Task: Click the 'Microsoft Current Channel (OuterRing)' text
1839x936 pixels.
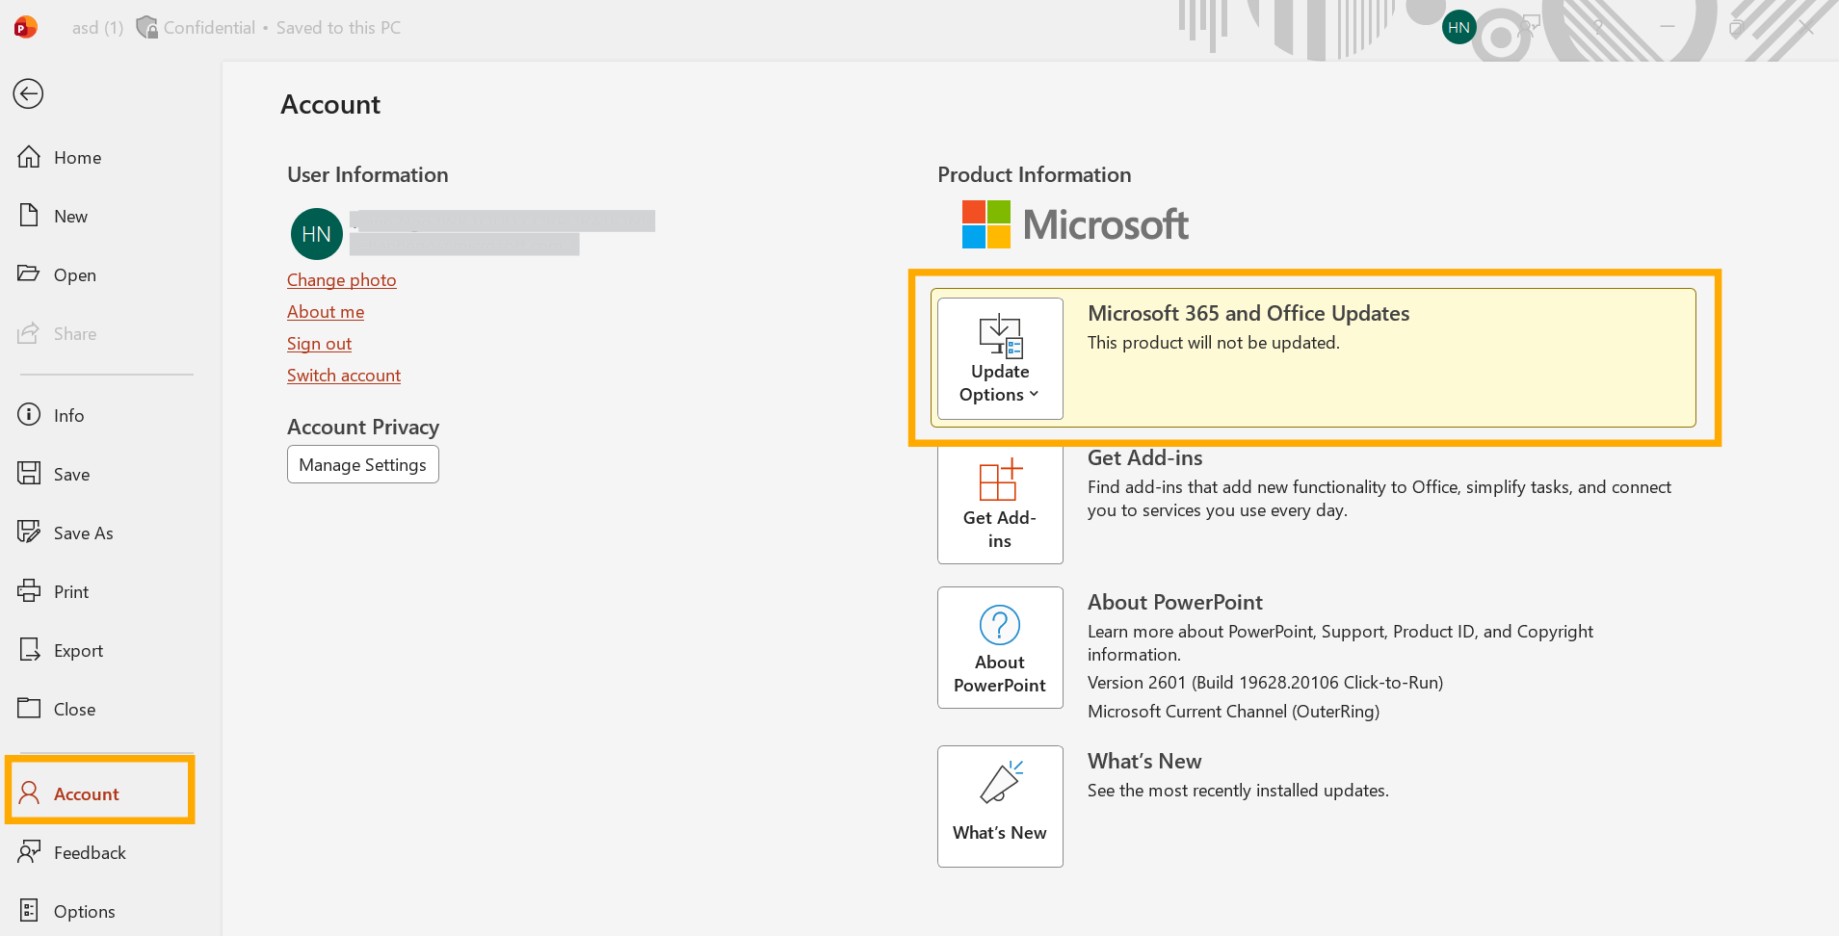Action: (x=1233, y=711)
